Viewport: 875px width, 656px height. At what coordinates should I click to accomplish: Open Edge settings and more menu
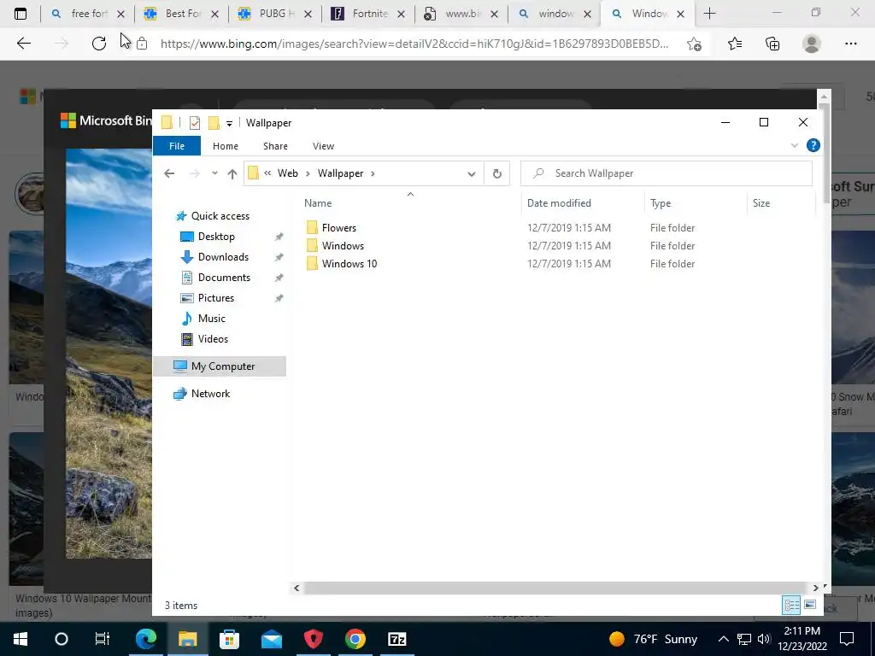[x=850, y=44]
